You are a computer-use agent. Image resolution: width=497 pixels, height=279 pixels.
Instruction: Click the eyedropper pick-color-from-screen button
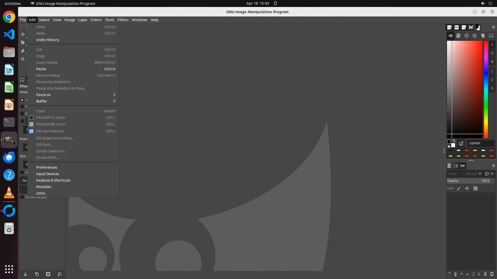point(461,143)
